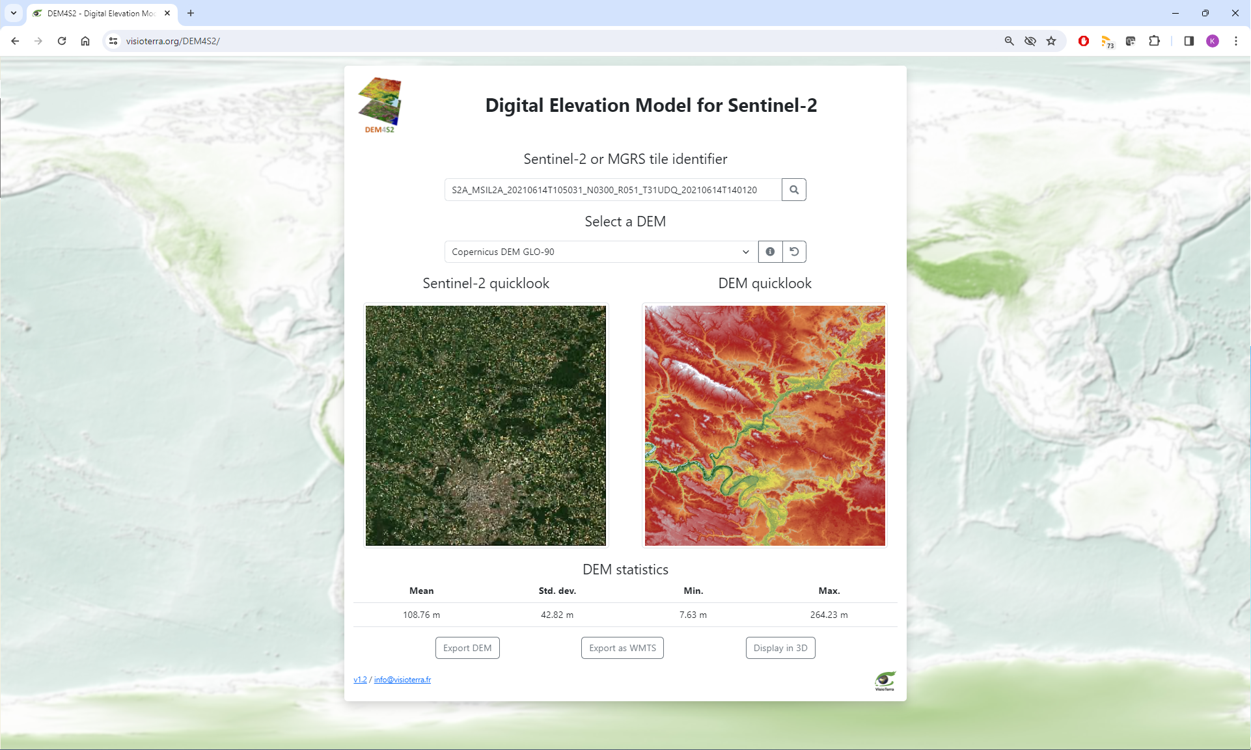Click the reset DEM selection icon
The height and width of the screenshot is (750, 1251).
coord(794,252)
